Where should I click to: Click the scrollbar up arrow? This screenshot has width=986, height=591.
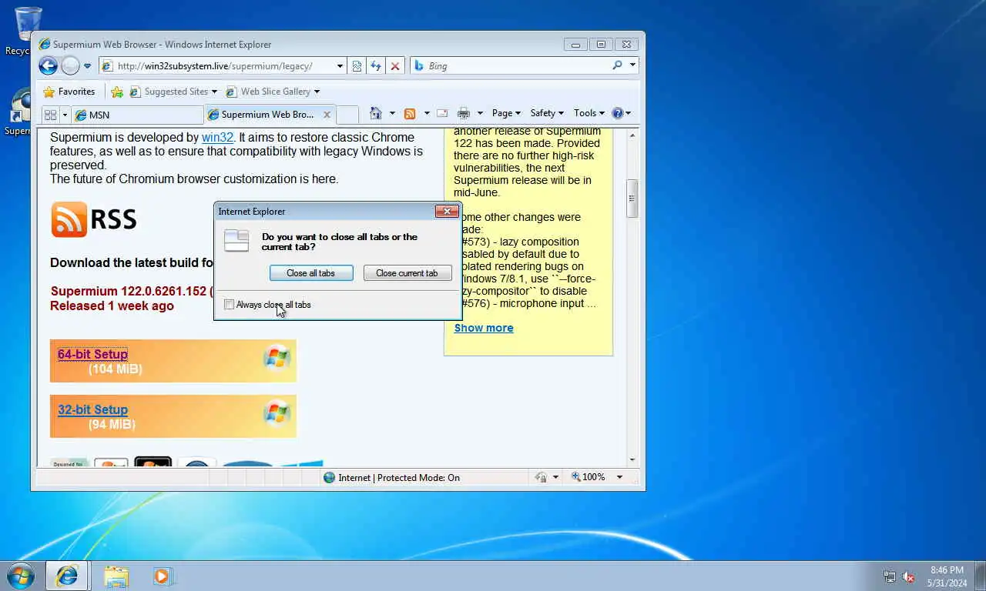tap(632, 135)
